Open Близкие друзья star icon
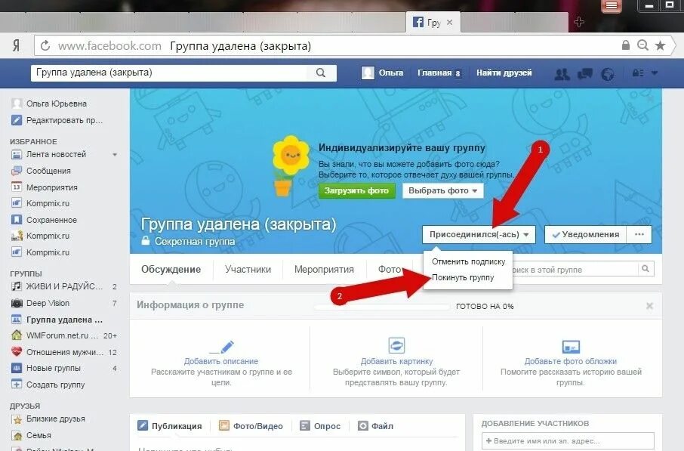 pos(17,419)
